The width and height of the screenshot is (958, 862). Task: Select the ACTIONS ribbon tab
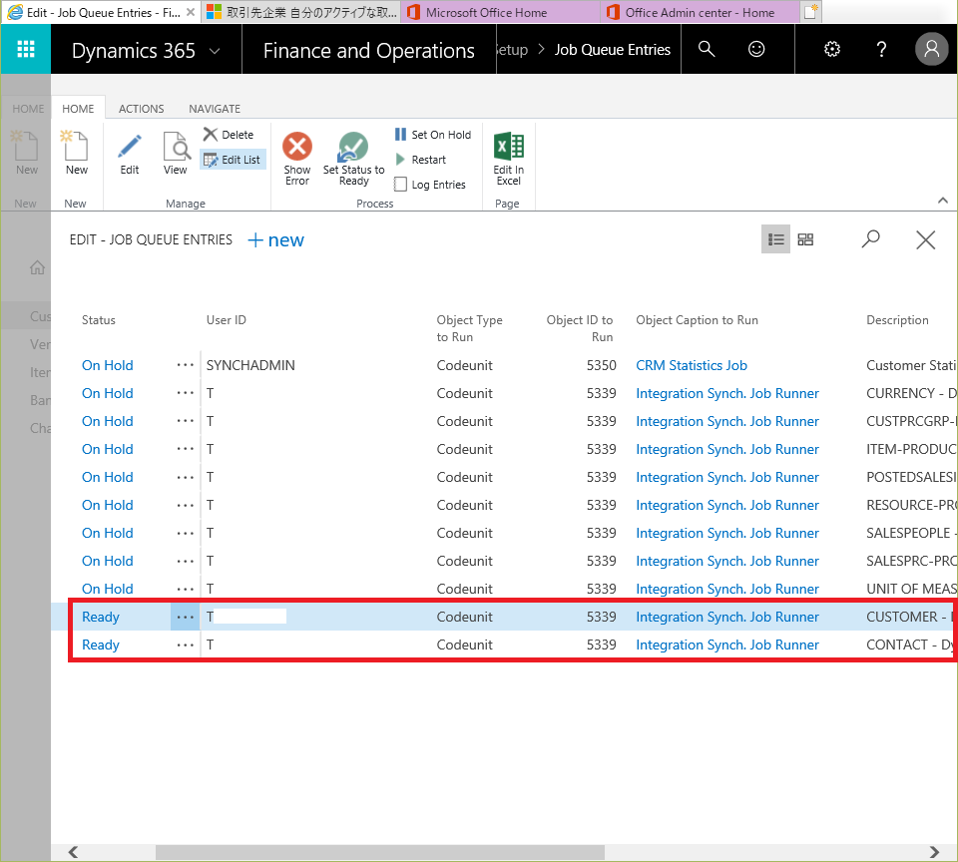(141, 109)
